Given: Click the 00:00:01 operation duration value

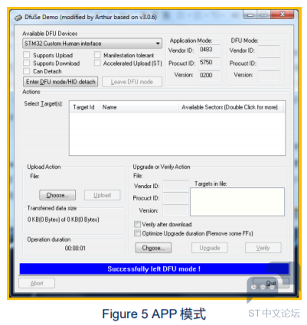Looking at the screenshot, I should [75, 248].
